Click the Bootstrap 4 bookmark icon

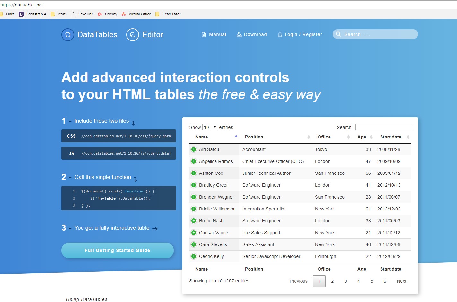pyautogui.click(x=21, y=14)
